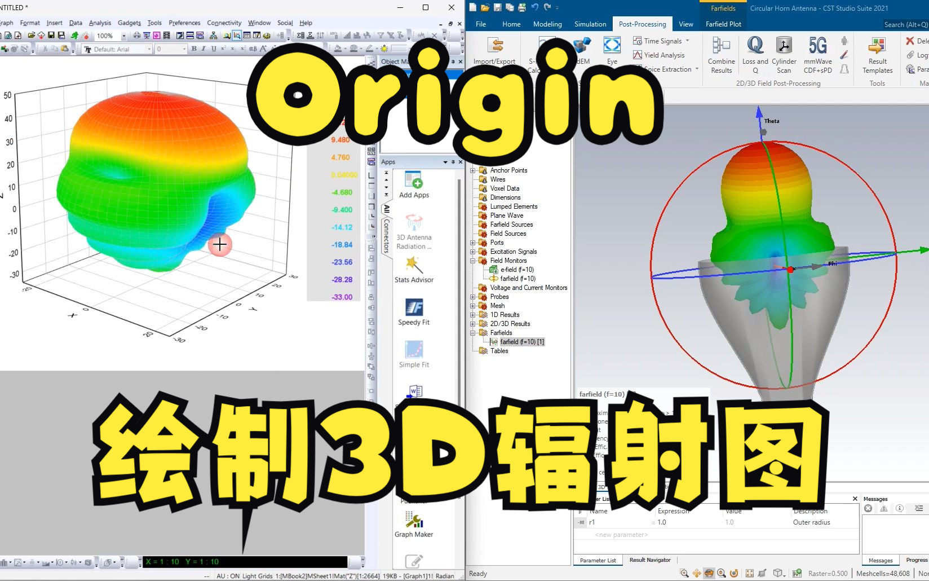Toggle Underline formatting in Origin
Screen dimensions: 929x581
coord(214,49)
